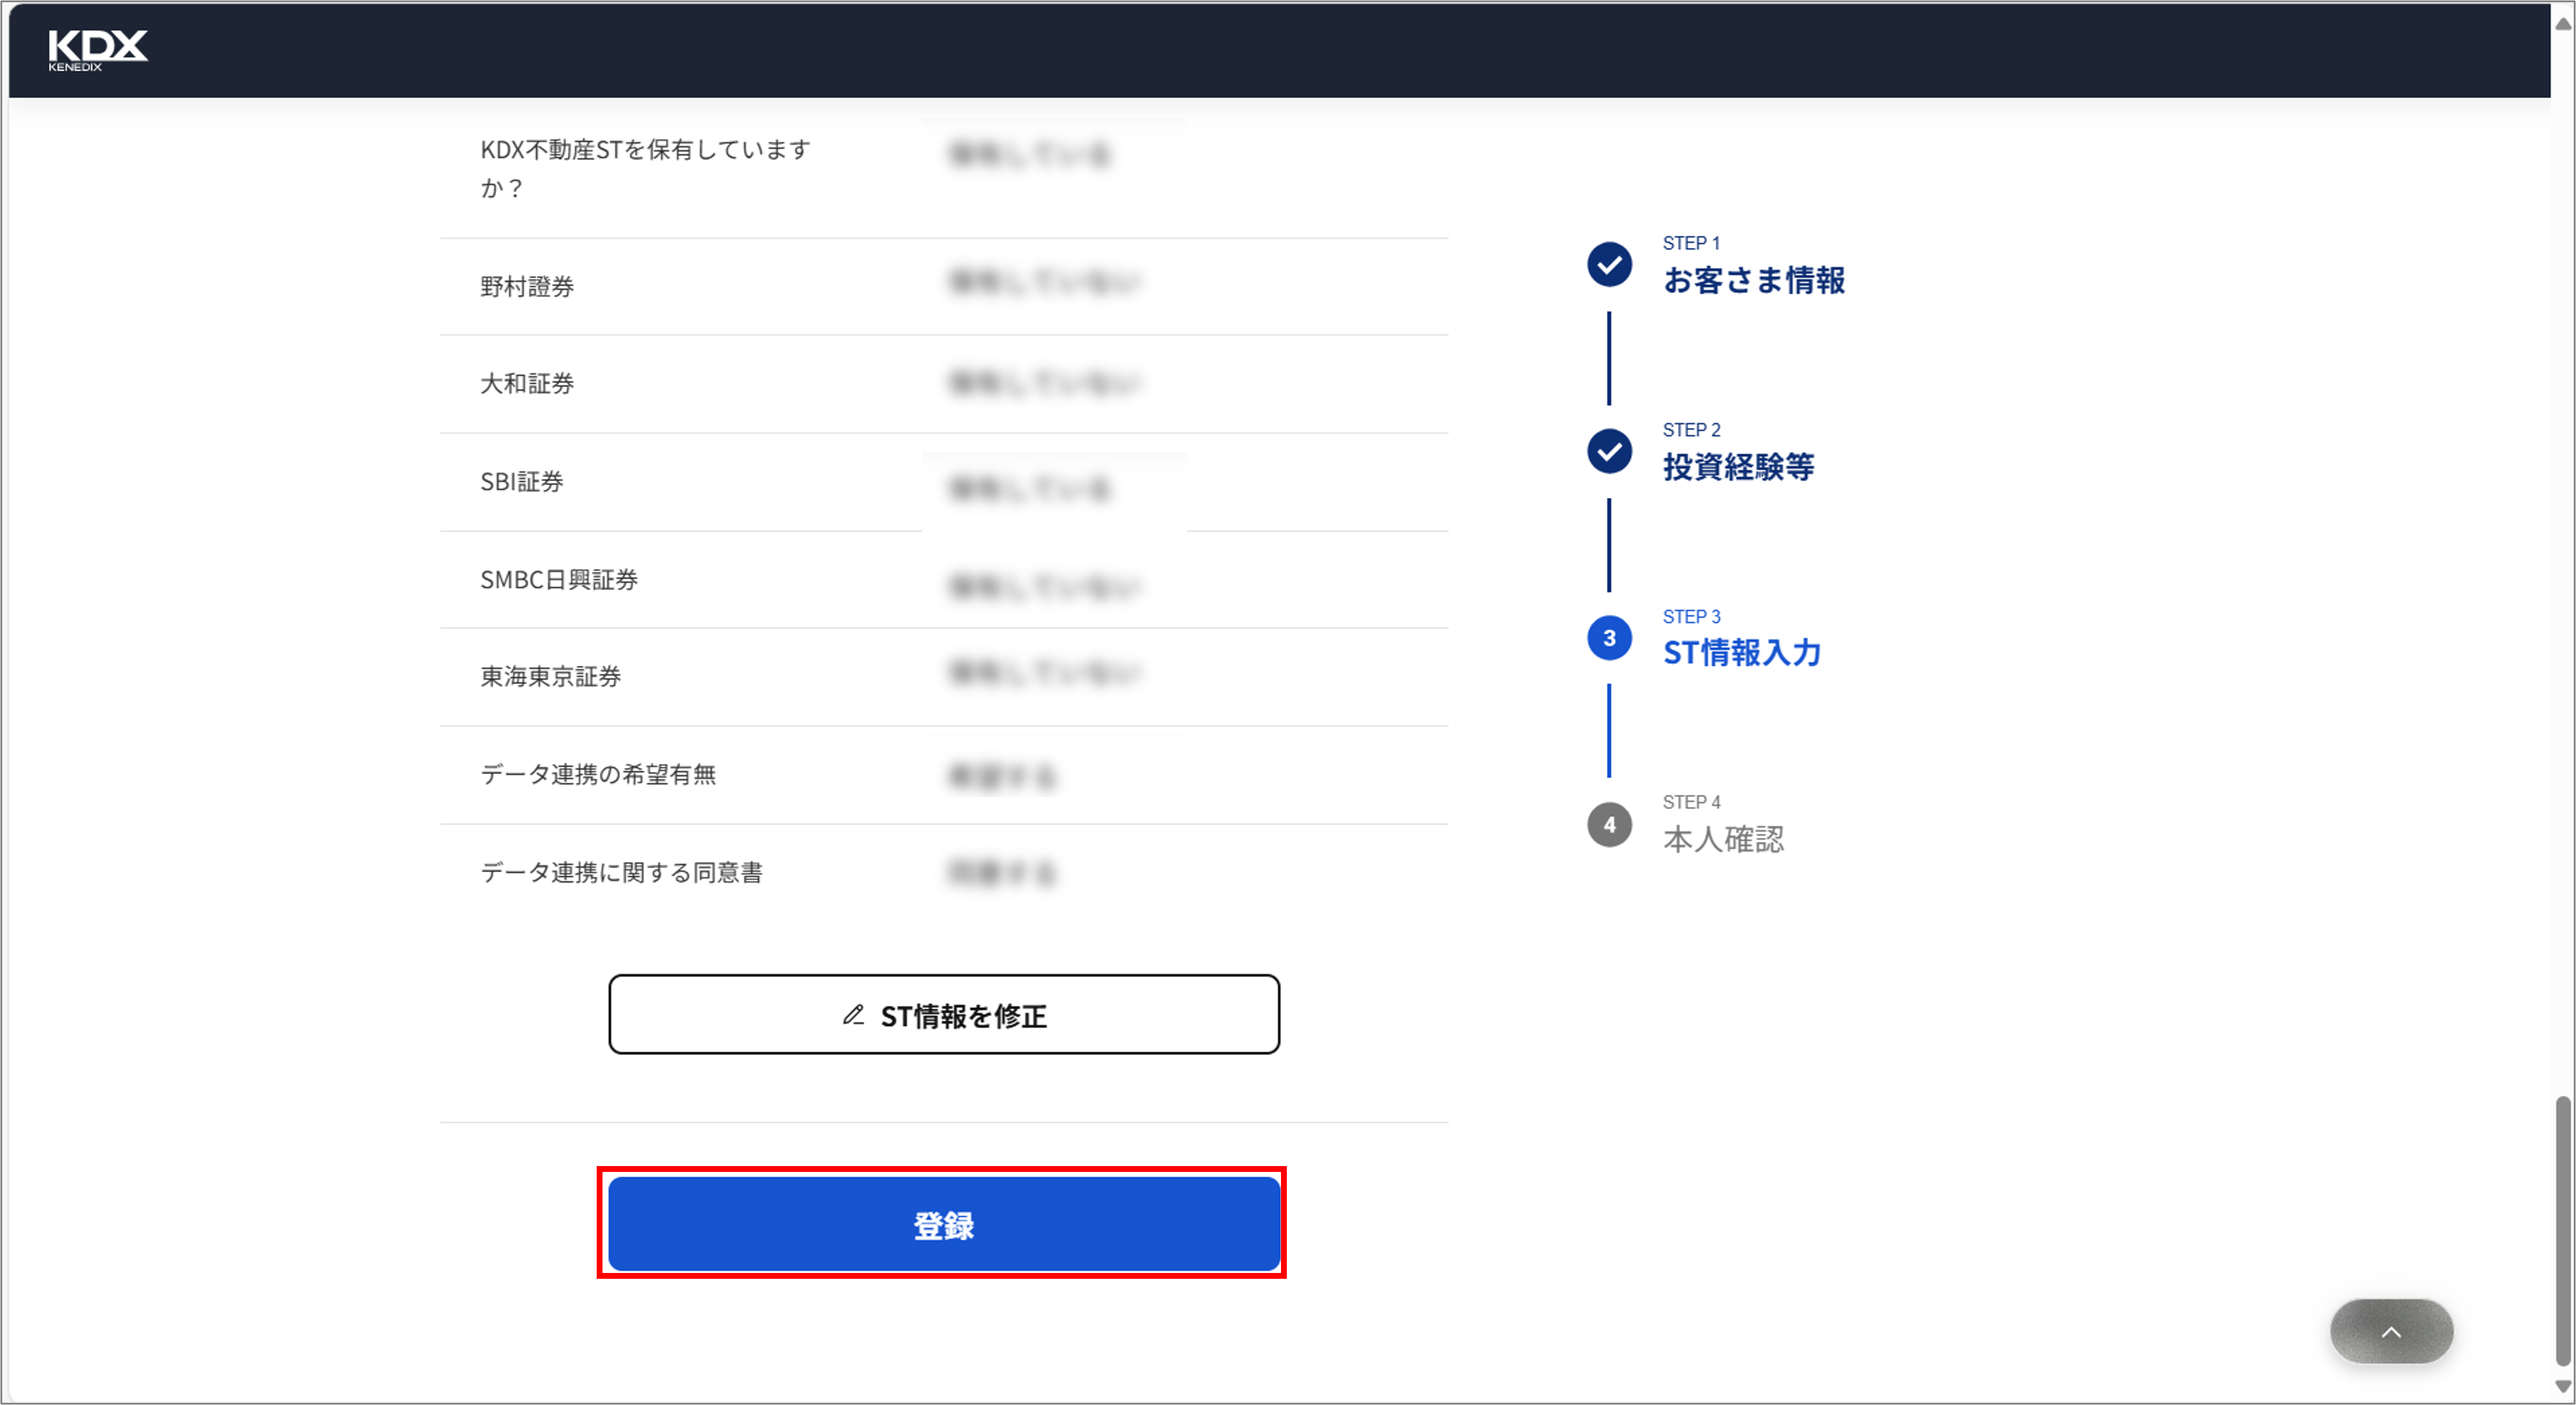Click the SMBC日興証券 row label
This screenshot has height=1405, width=2576.
559,580
